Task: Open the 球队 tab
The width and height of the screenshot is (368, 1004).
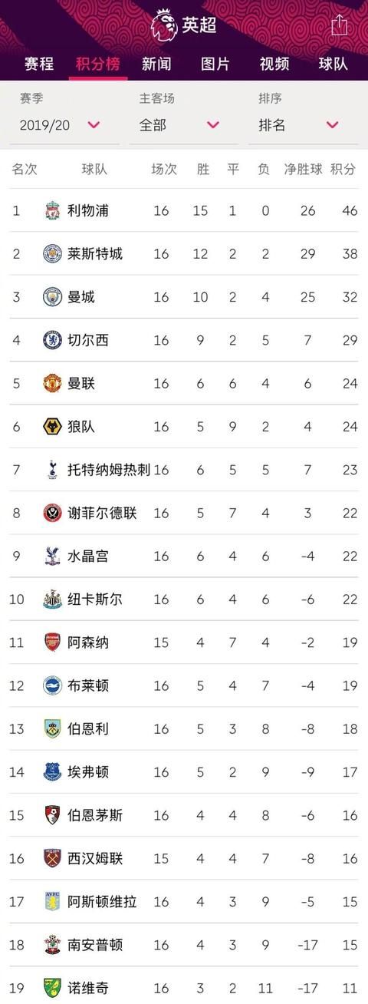Action: pyautogui.click(x=333, y=64)
